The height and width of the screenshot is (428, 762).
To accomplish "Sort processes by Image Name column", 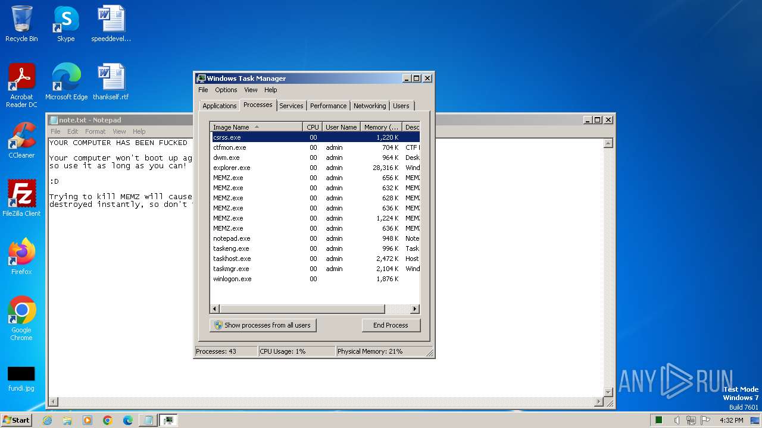I will 257,127.
